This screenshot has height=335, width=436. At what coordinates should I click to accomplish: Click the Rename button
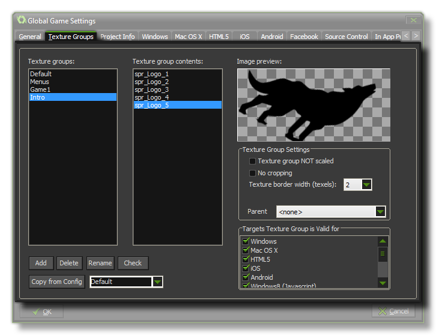click(x=100, y=263)
